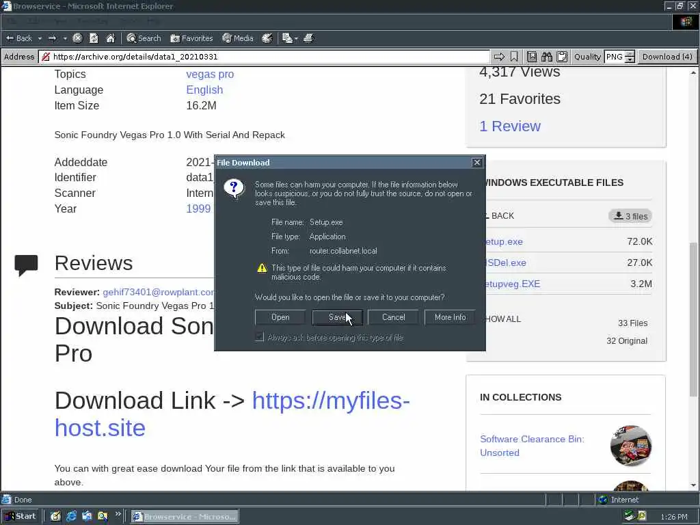Click the question mark dialog icon
The width and height of the screenshot is (700, 525).
[234, 189]
